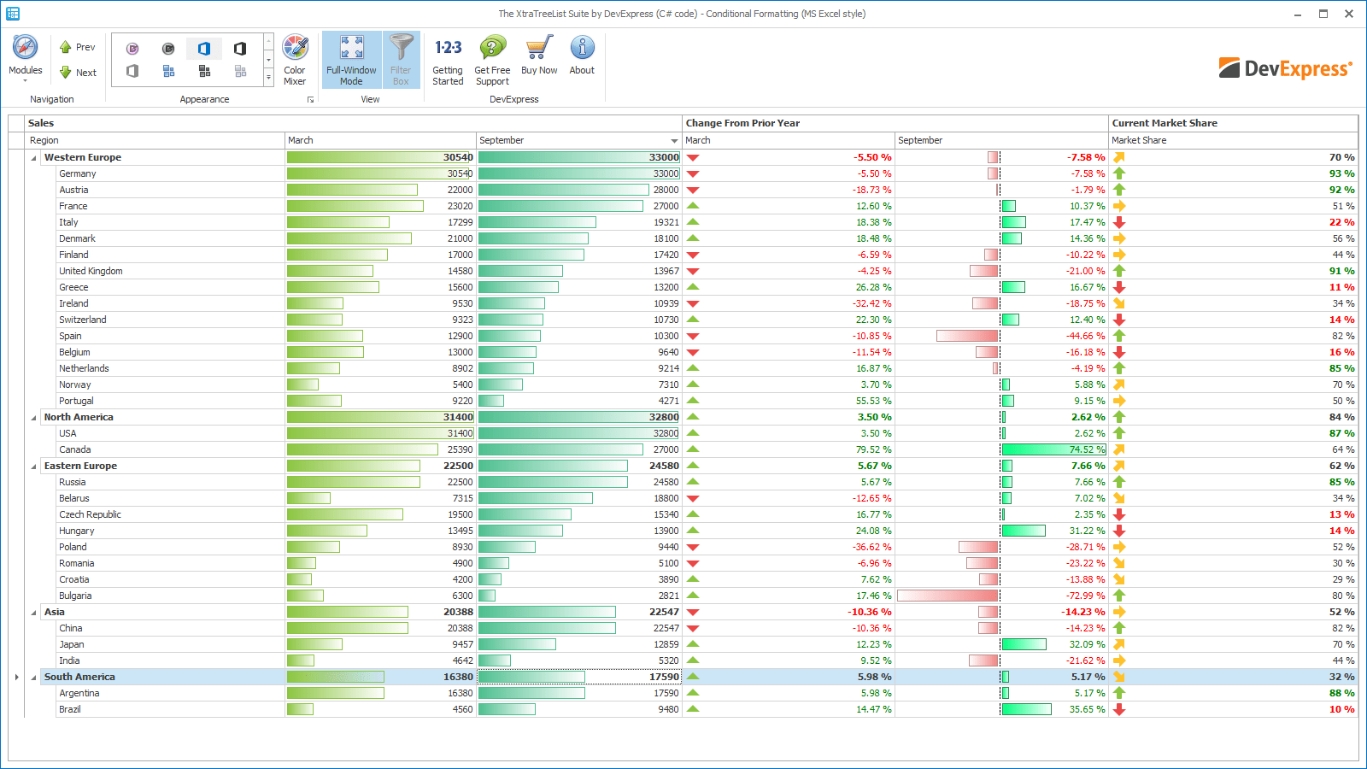Click Canada's 74.52 % data bar cell
The width and height of the screenshot is (1367, 769).
pos(1001,449)
